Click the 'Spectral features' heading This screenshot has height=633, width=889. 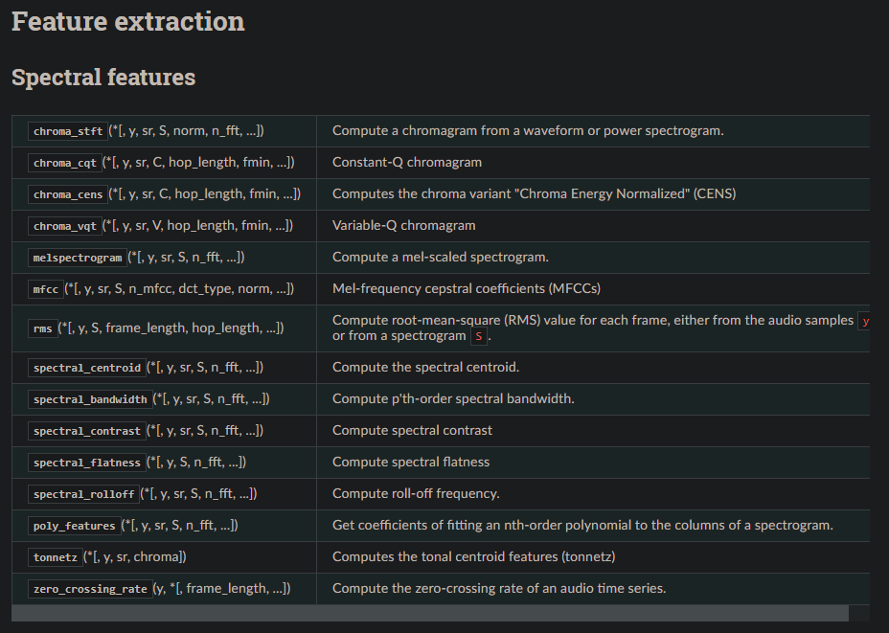103,77
